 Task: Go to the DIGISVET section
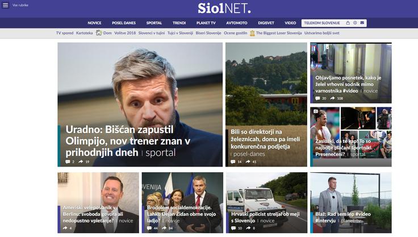pyautogui.click(x=266, y=23)
